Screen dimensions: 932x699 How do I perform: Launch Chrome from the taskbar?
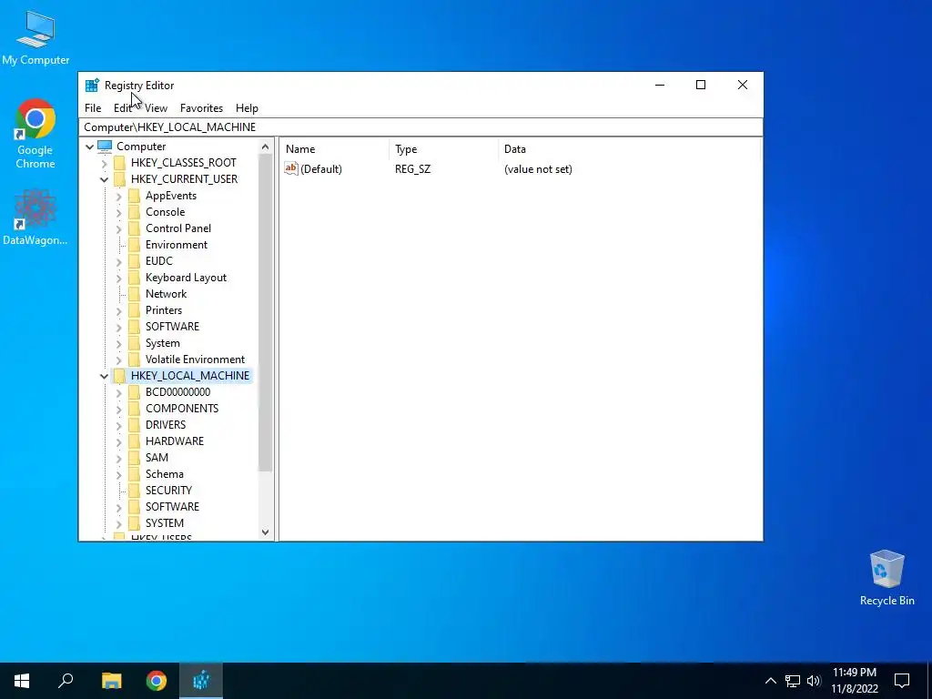pyautogui.click(x=157, y=681)
